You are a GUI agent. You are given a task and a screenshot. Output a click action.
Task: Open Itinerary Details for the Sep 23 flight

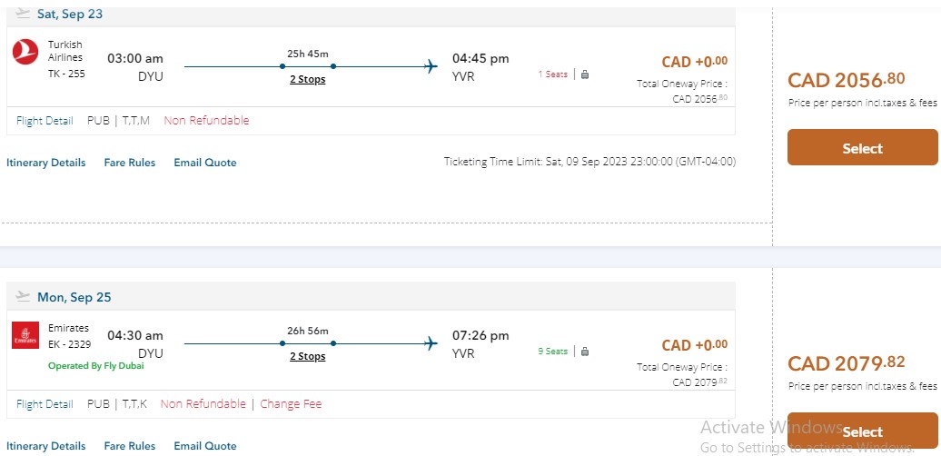tap(46, 163)
